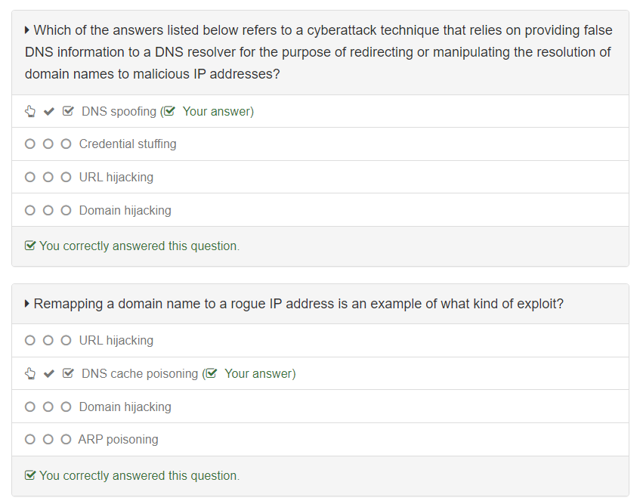
Task: Click hand pointer icon beside DNS cache poisoning
Action: click(30, 374)
